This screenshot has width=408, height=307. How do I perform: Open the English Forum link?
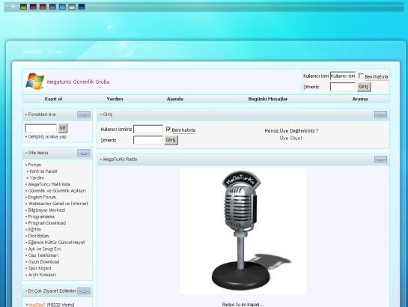point(42,197)
